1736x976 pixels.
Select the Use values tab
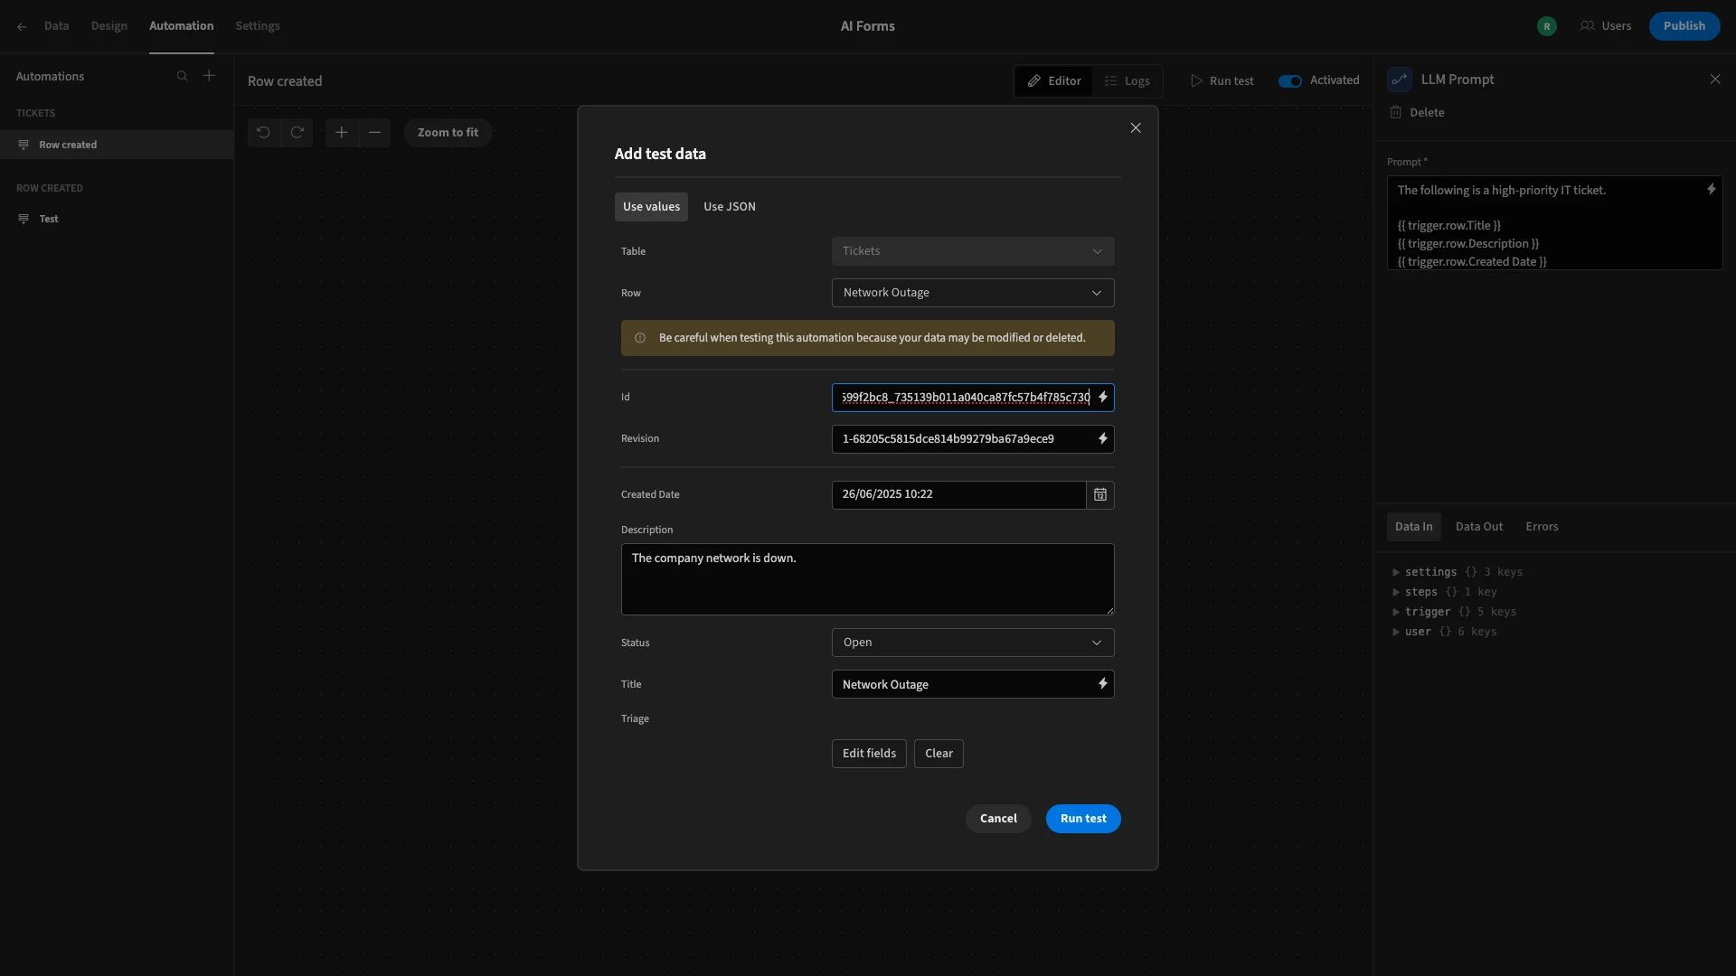tap(651, 207)
